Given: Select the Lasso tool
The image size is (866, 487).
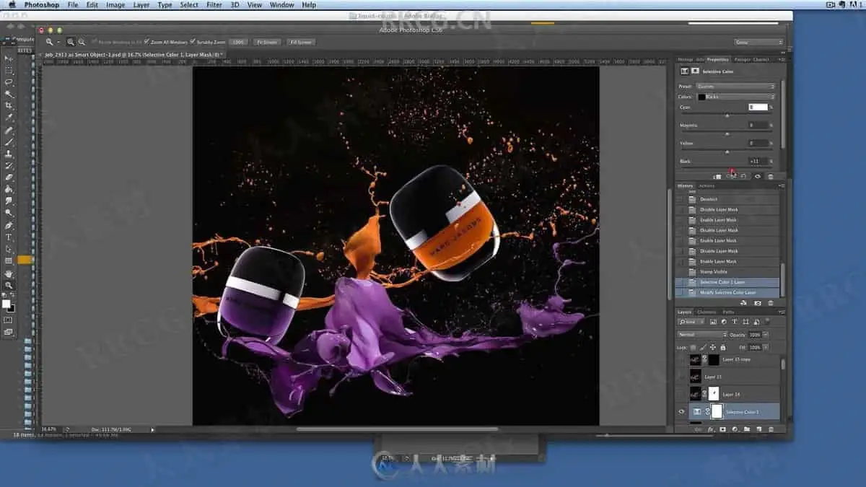Looking at the screenshot, I should tap(9, 82).
